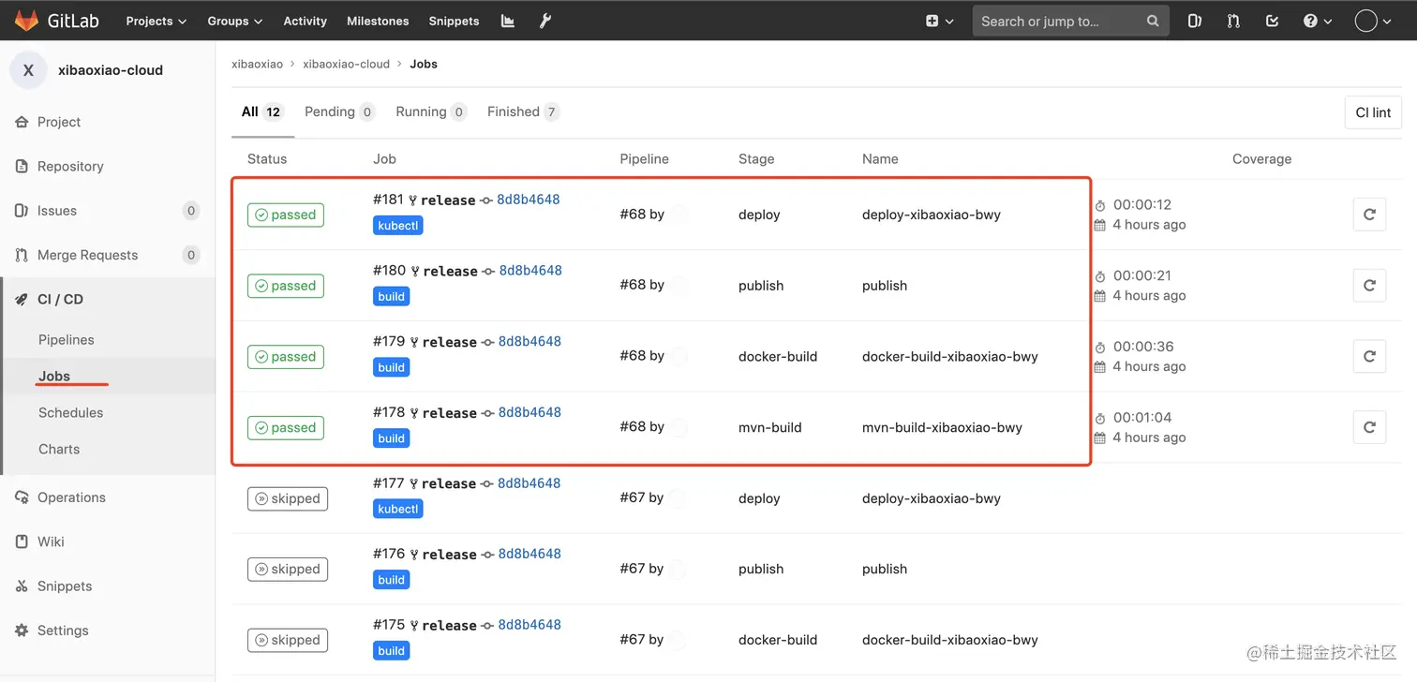Screen dimensions: 1417x682
Task: Click the Settings gear icon
Action: point(22,630)
